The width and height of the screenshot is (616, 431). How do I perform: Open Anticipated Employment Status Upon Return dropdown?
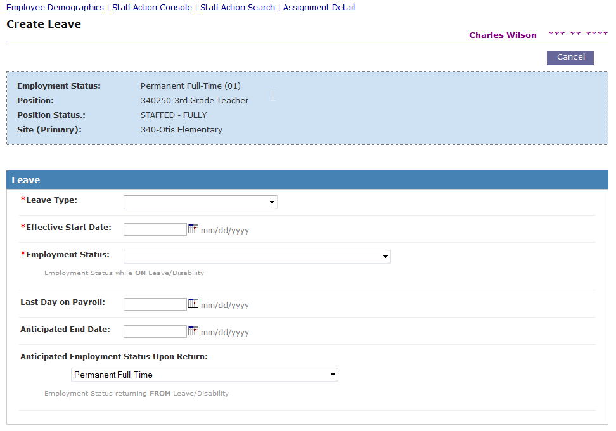204,375
